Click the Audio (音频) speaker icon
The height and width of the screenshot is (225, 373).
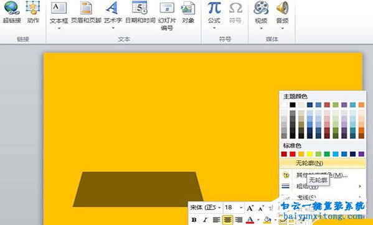[282, 7]
